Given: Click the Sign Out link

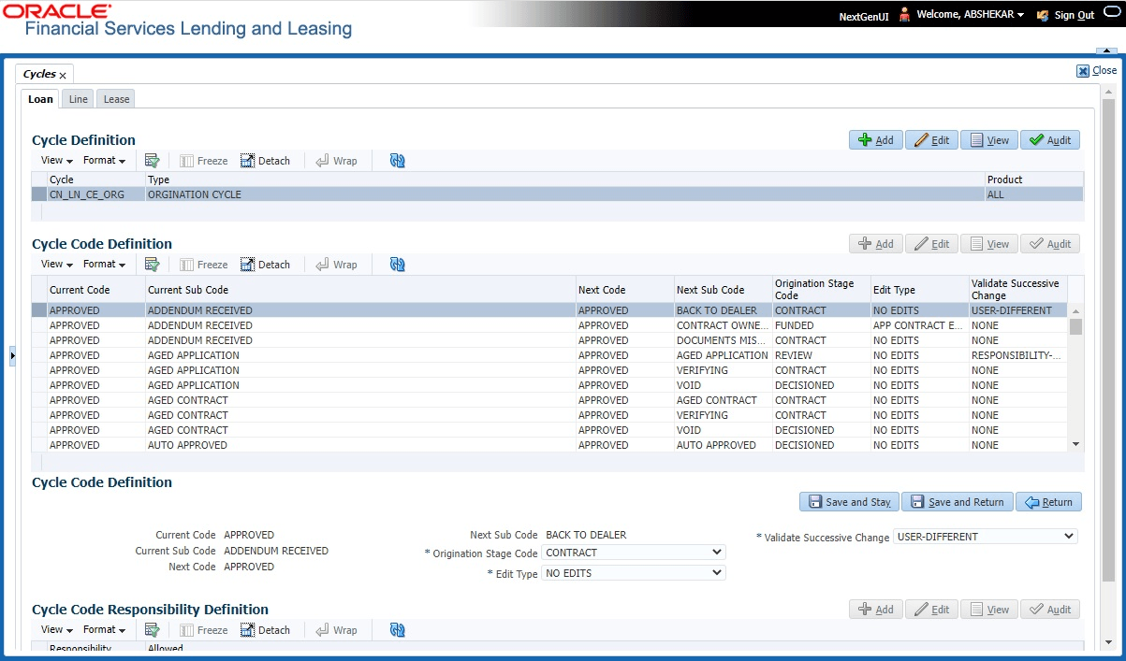Looking at the screenshot, I should pos(1074,16).
